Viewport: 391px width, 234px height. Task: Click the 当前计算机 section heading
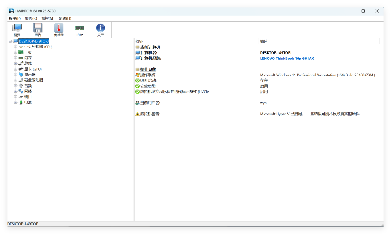pos(150,47)
